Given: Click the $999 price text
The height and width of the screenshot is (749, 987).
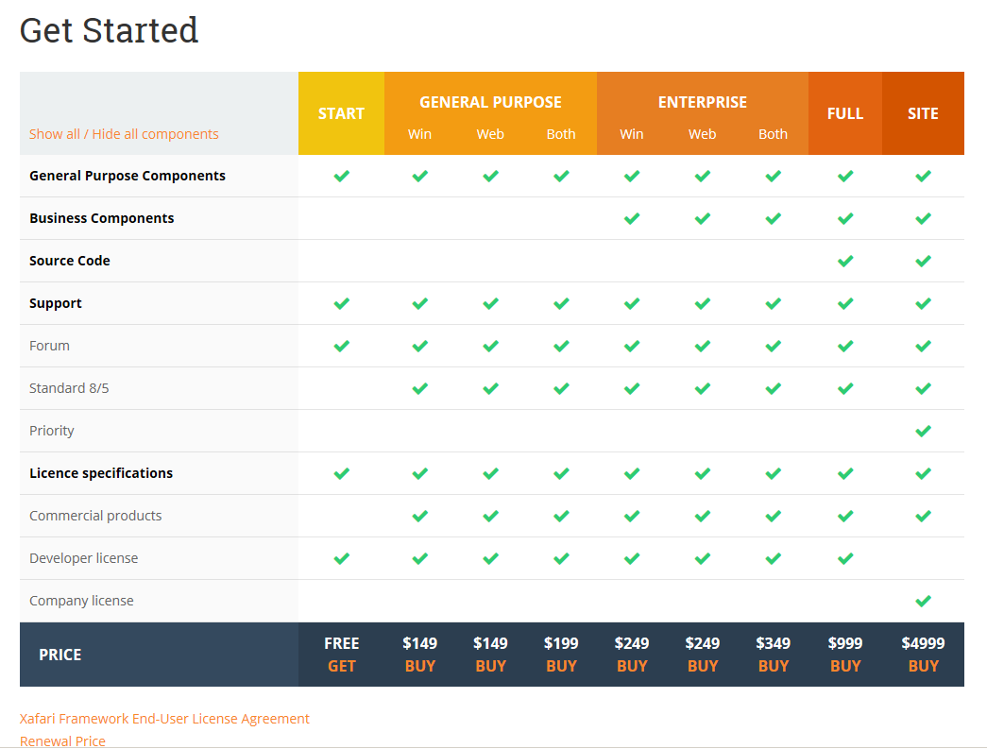Looking at the screenshot, I should tap(845, 643).
